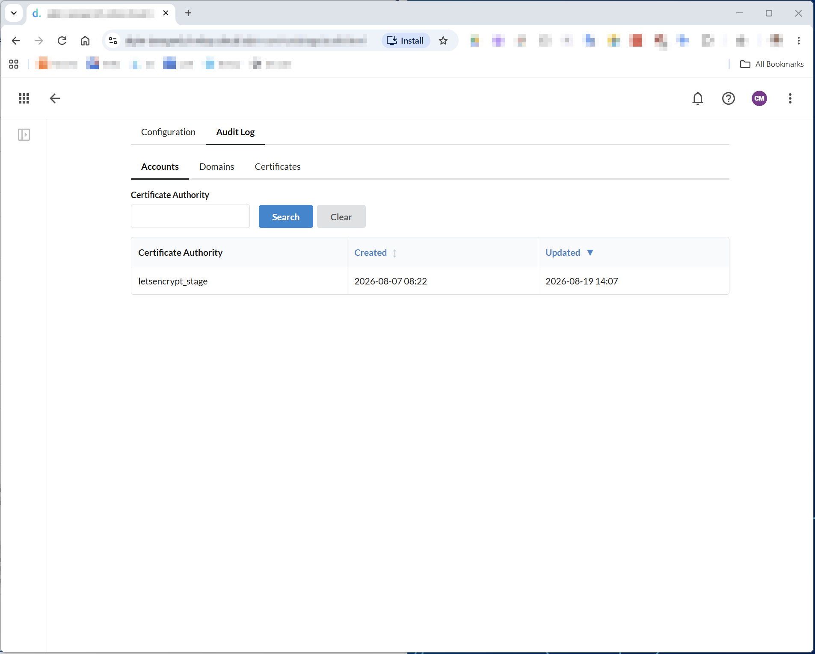This screenshot has width=815, height=654.
Task: Open the All Bookmarks folder
Action: click(772, 64)
